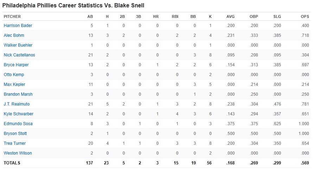Click the RBI column header

(175, 16)
